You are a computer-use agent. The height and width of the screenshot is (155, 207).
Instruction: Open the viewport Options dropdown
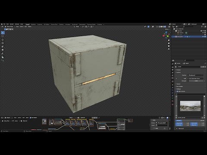coord(167,29)
